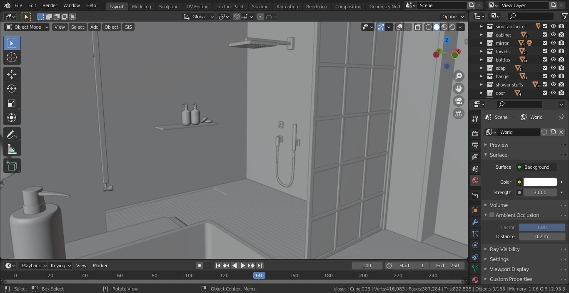Select the Cursor tool in toolbar
569x293 pixels.
pos(12,57)
